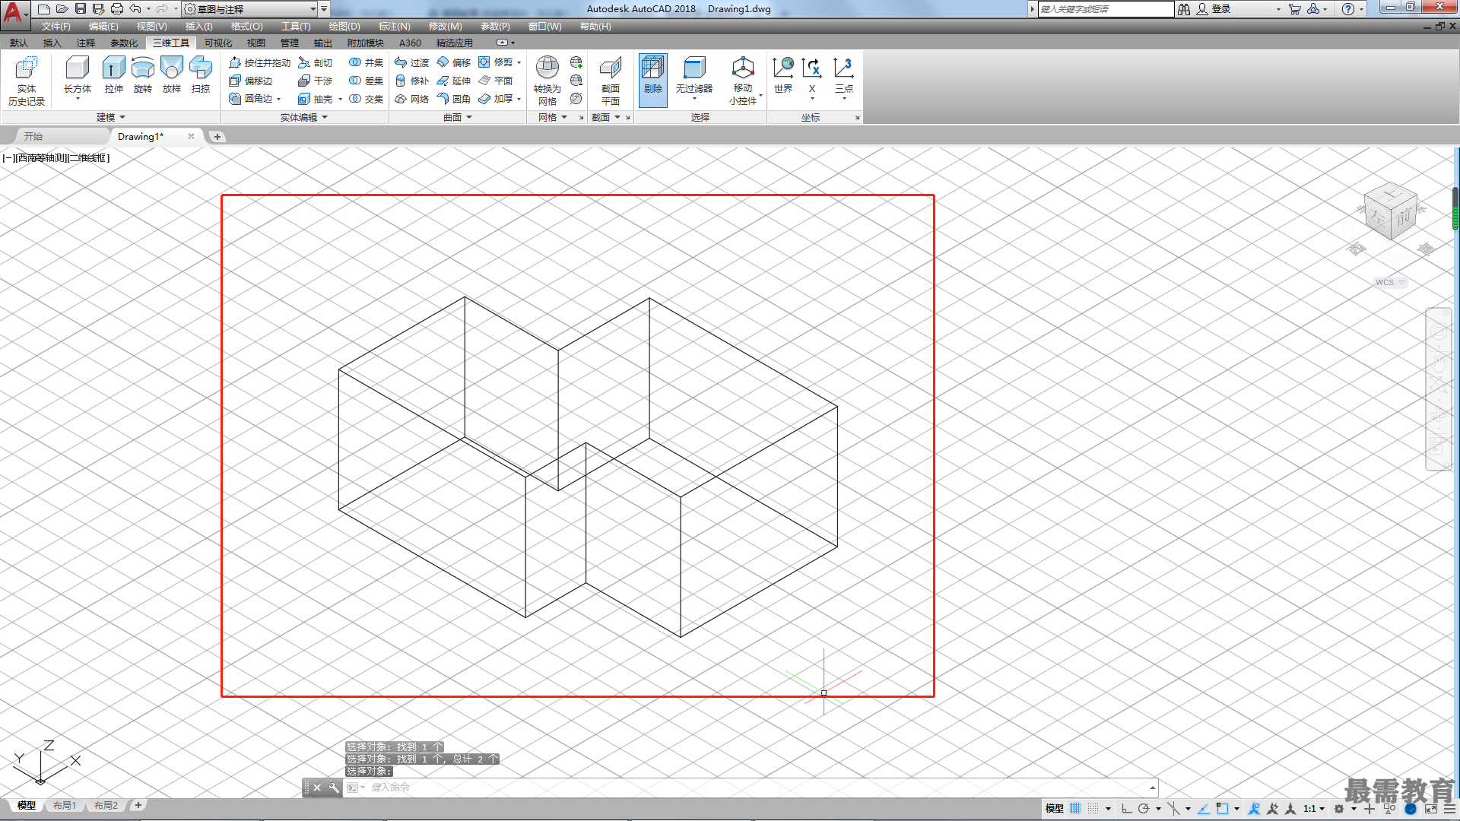Select the 3-Point UCS (三点) tool
This screenshot has height=821, width=1460.
pyautogui.click(x=844, y=76)
